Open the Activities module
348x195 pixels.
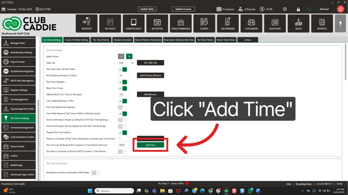[157, 23]
